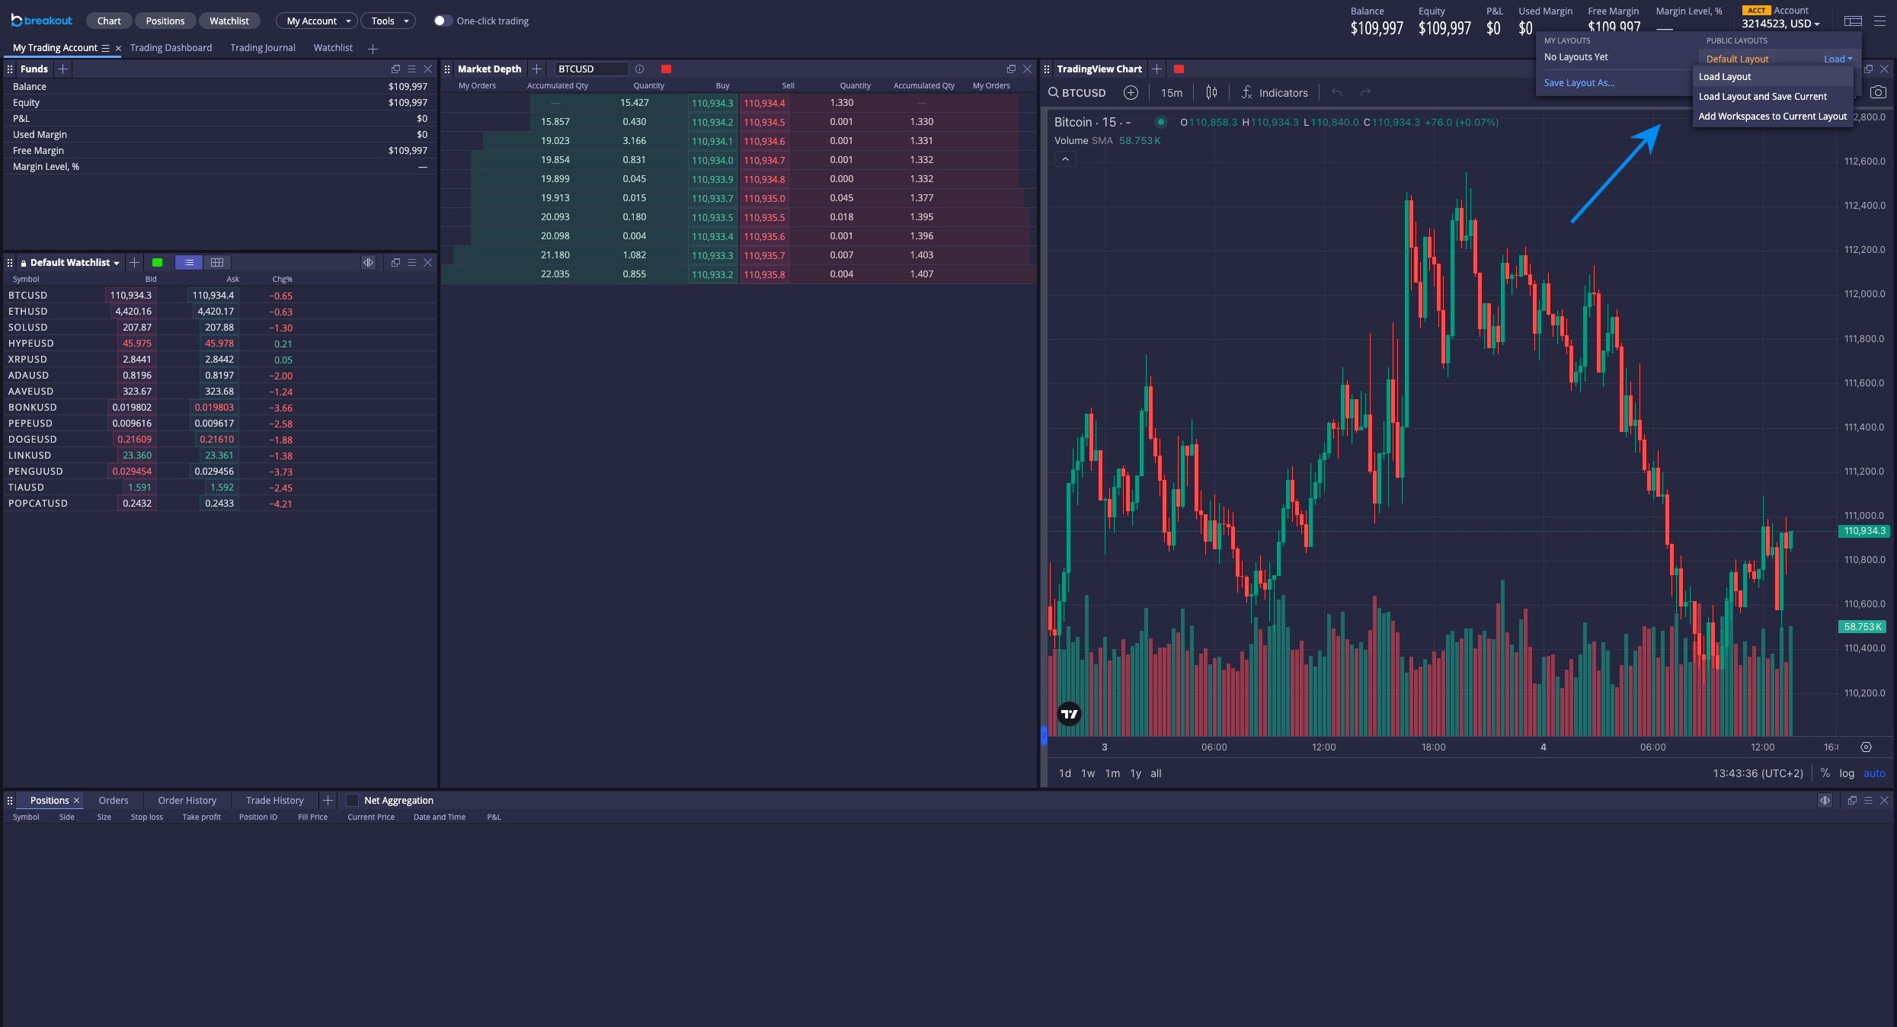Expand Default Watchlist dropdown

point(117,263)
